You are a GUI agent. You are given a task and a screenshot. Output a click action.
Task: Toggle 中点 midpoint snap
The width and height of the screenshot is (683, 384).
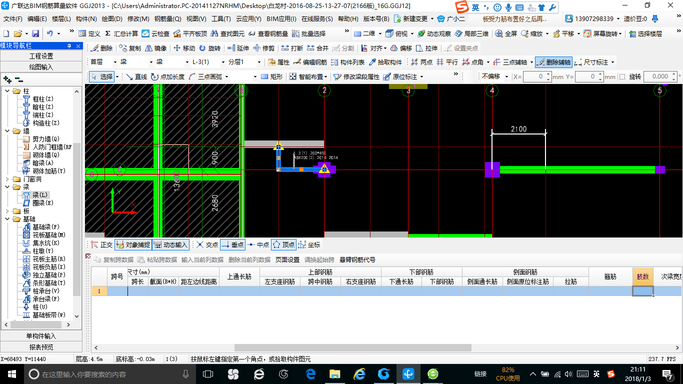coord(258,244)
